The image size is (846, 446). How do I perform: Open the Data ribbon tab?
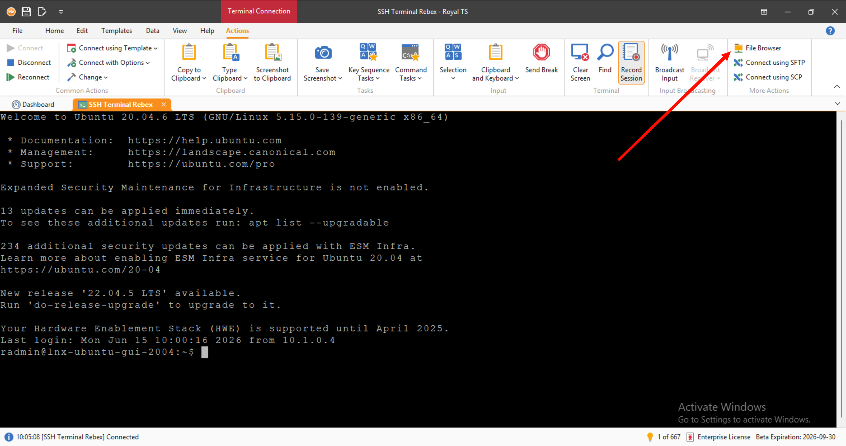pos(152,30)
